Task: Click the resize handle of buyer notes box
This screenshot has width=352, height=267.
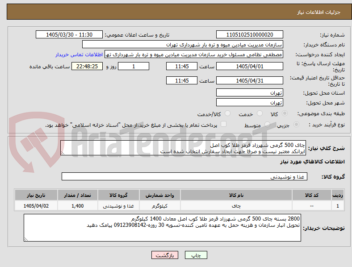Action: click(26, 239)
